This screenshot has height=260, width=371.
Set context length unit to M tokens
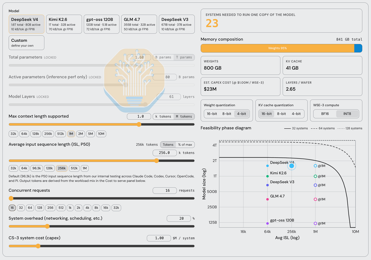(184, 116)
